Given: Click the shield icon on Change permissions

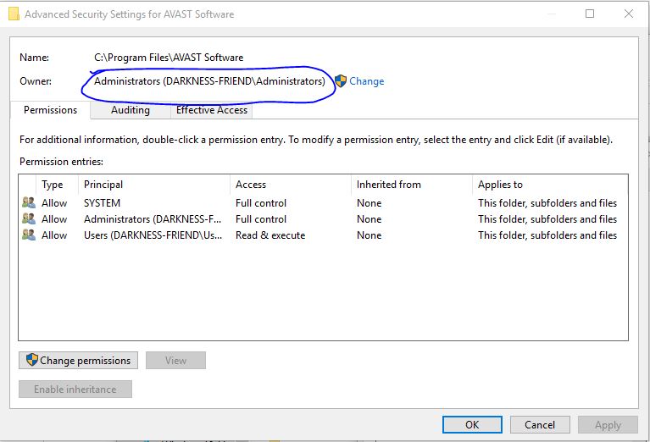Looking at the screenshot, I should pyautogui.click(x=32, y=360).
